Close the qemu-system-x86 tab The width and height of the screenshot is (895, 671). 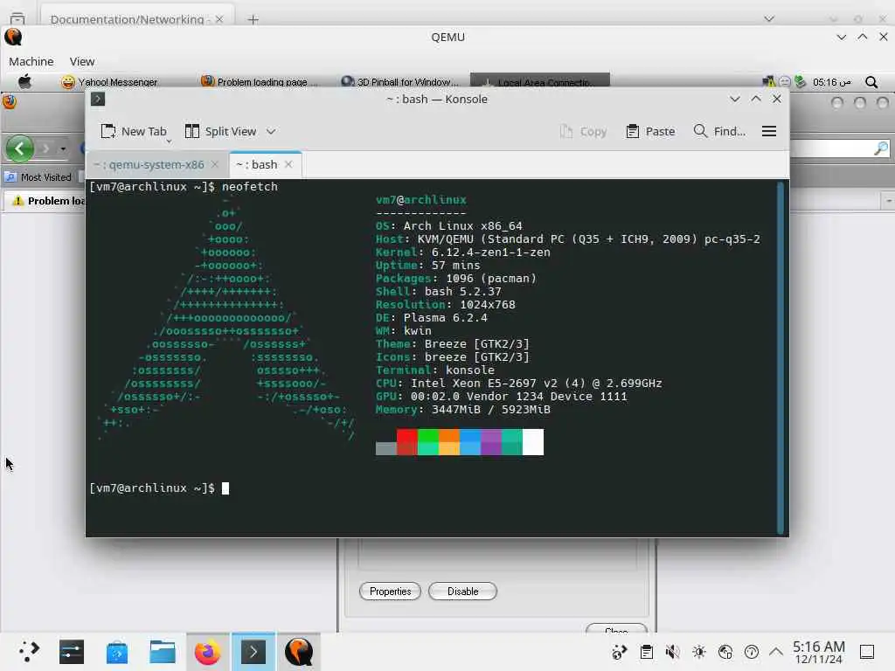click(215, 164)
